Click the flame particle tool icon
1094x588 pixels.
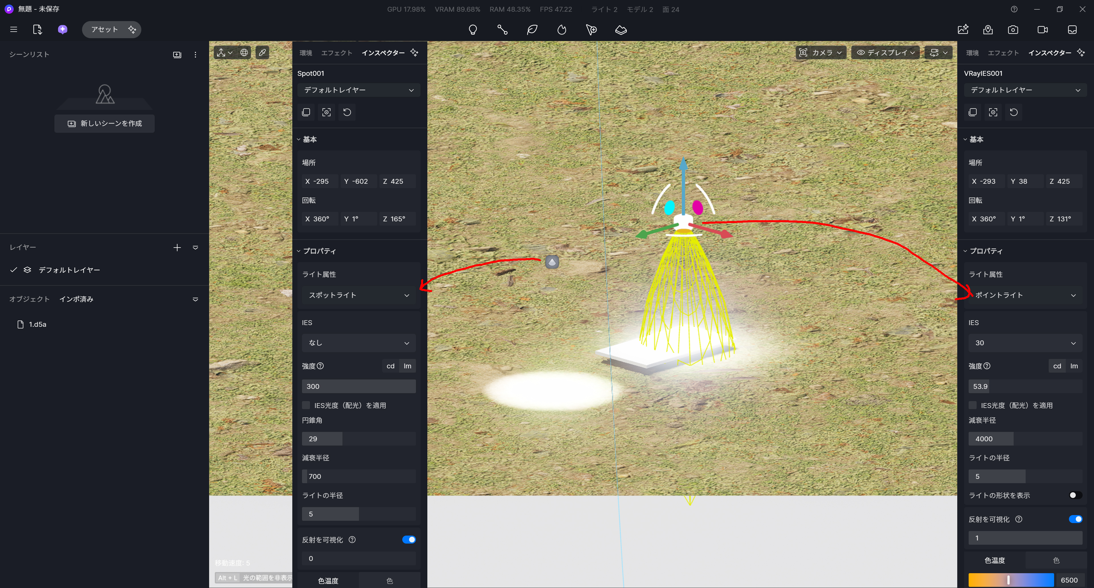(562, 30)
